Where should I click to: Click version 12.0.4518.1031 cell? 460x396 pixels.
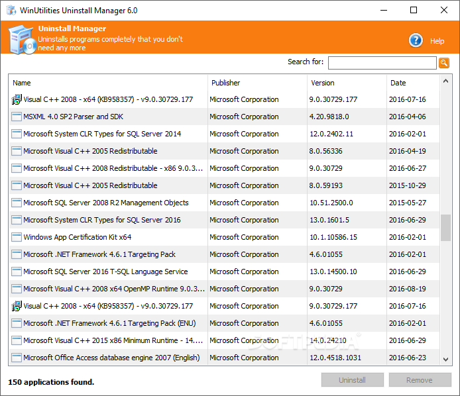tap(335, 358)
